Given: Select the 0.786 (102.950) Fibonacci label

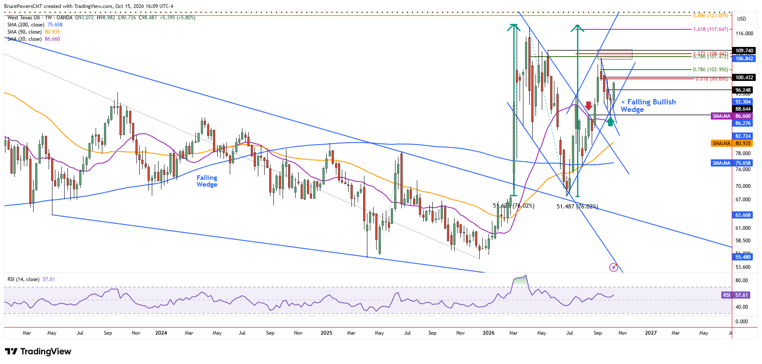Looking at the screenshot, I should (711, 70).
